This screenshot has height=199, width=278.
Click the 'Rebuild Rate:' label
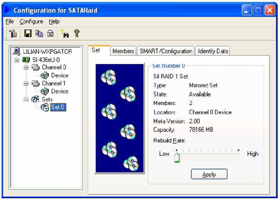[169, 141]
